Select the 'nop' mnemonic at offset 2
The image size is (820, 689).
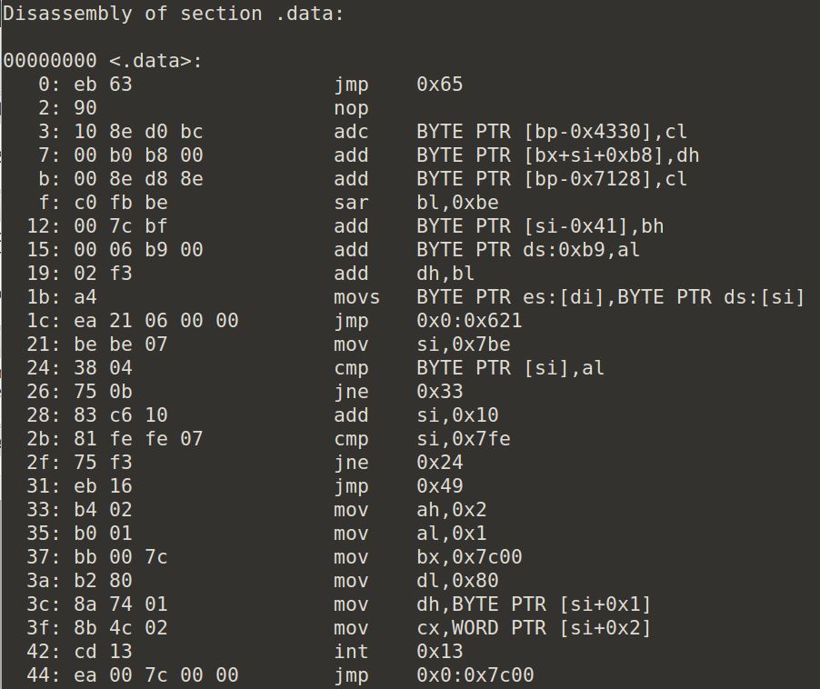click(352, 108)
